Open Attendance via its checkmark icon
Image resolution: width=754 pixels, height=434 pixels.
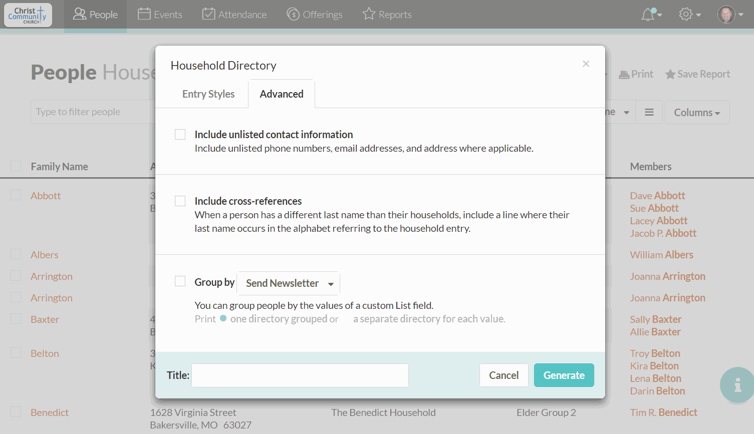210,14
